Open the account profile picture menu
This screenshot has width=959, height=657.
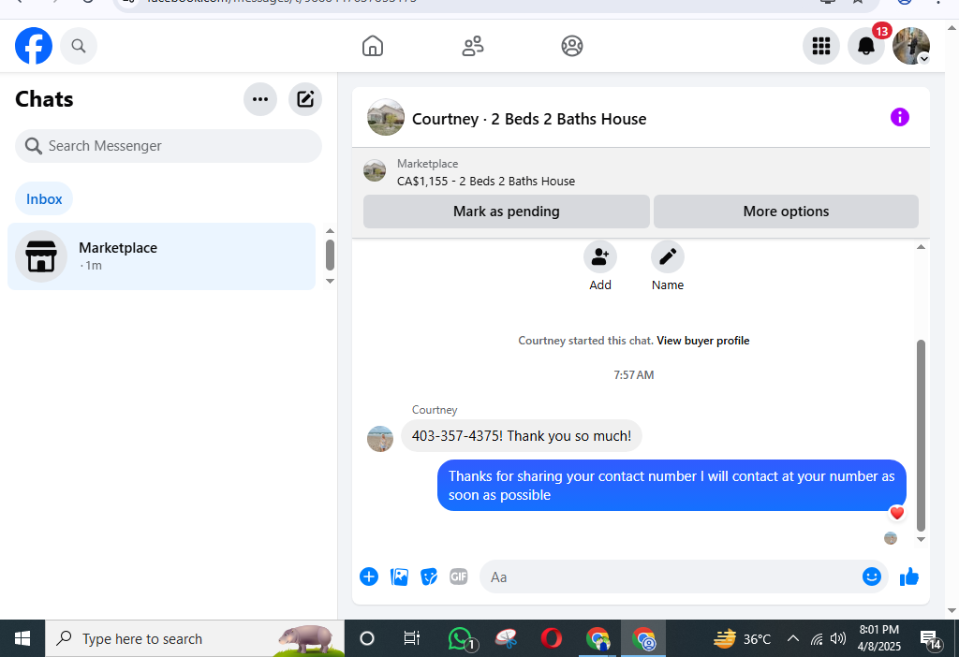(911, 46)
